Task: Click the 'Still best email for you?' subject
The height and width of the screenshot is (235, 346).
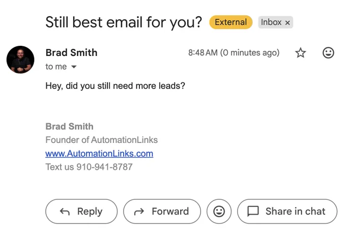Action: click(124, 22)
